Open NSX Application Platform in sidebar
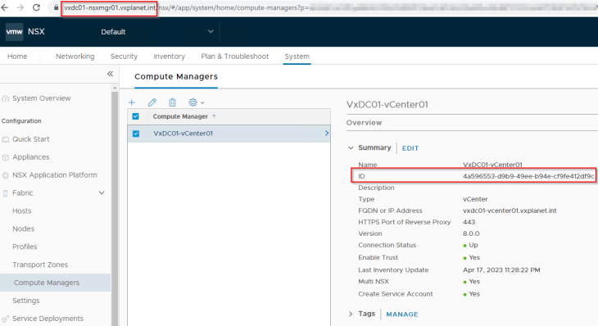 point(55,175)
